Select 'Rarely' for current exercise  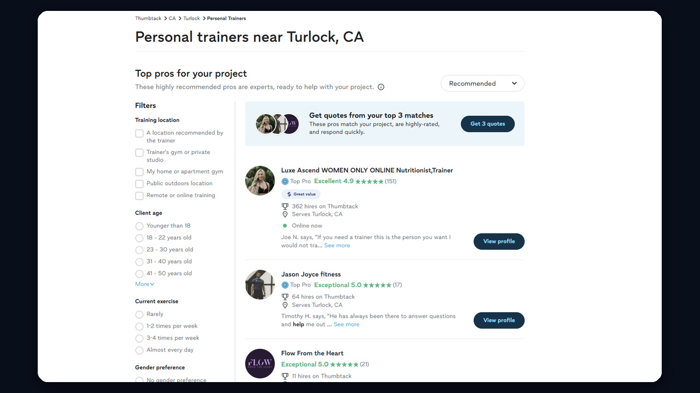click(x=139, y=314)
